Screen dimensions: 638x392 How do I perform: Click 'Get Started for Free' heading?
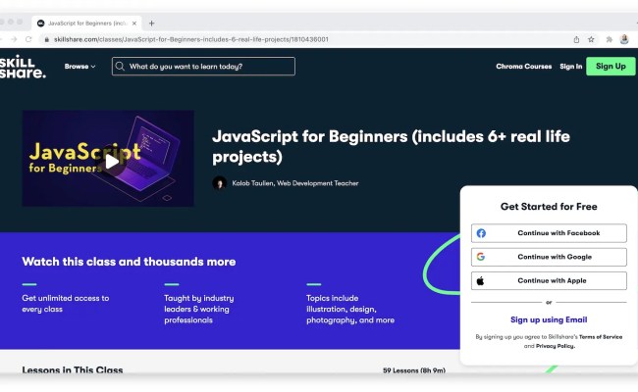click(549, 207)
